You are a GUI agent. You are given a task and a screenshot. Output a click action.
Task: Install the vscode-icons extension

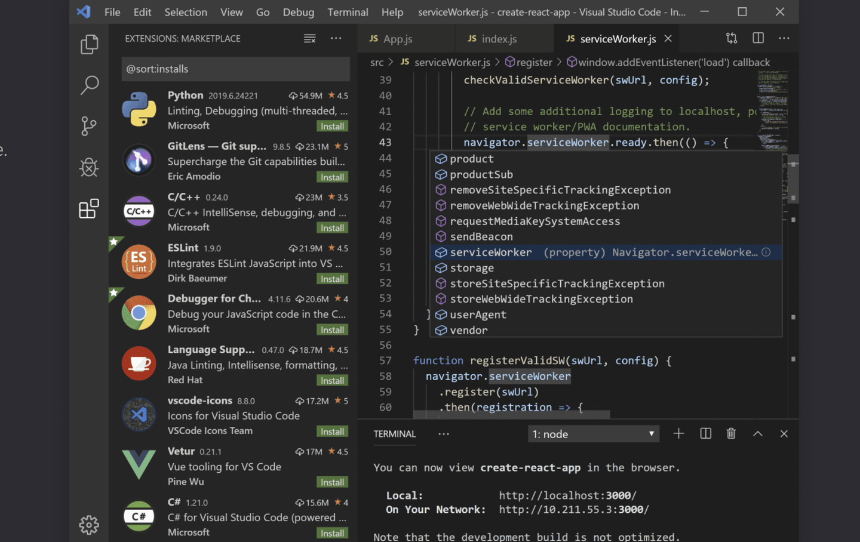coord(332,431)
